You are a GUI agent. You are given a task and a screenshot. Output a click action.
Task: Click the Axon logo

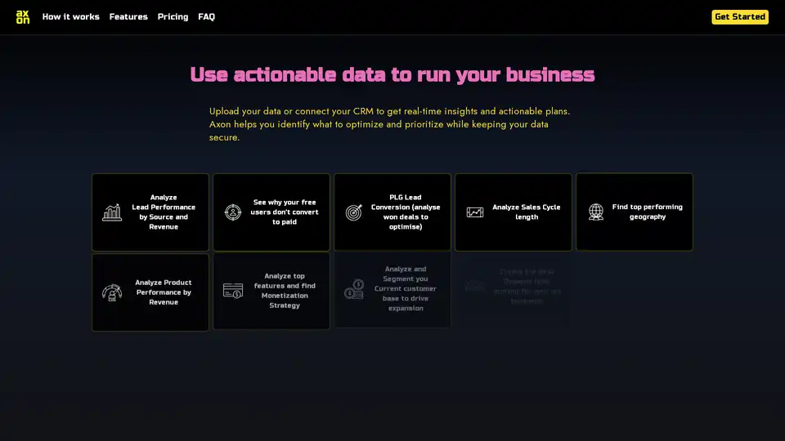point(23,17)
